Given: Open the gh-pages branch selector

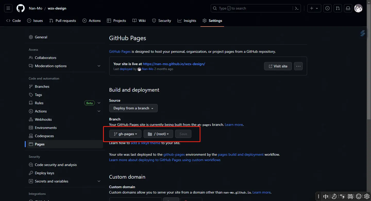Looking at the screenshot, I should tap(125, 134).
